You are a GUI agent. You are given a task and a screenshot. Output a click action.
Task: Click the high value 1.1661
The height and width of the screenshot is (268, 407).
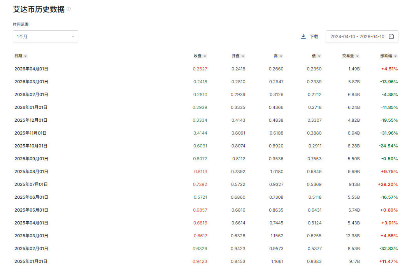[277, 261]
